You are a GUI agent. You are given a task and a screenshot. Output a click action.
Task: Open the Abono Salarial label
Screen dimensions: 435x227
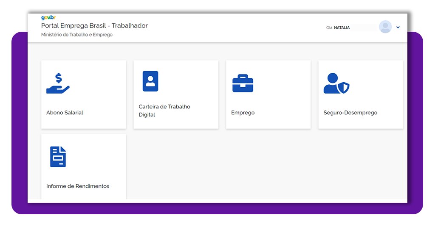coord(65,113)
